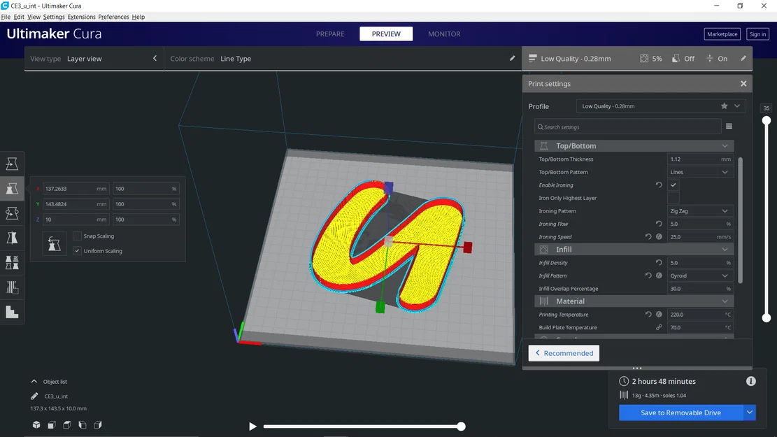Check Iron Only Highest Layer

(673, 198)
